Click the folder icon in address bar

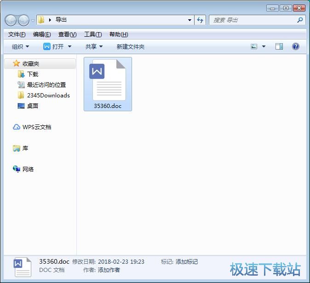coord(41,20)
